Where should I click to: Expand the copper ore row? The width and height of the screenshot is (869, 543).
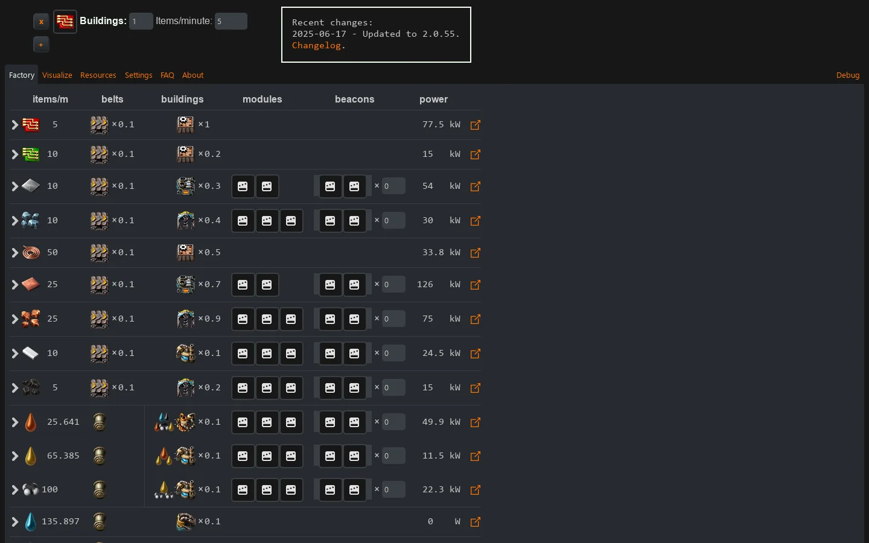click(x=14, y=319)
